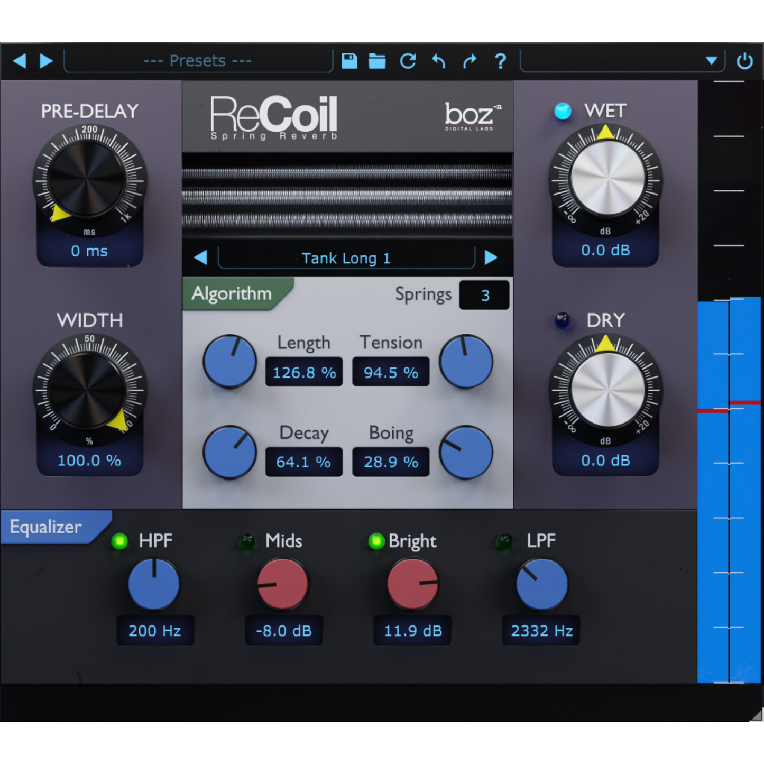Disable the Bright EQ band LED
The width and height of the screenshot is (764, 764).
pyautogui.click(x=376, y=541)
